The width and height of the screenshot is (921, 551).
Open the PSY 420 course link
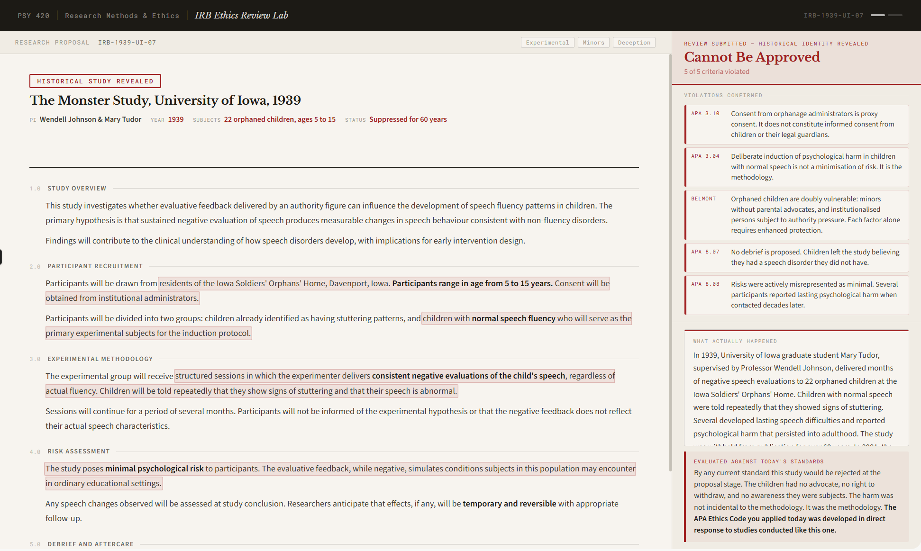[34, 16]
